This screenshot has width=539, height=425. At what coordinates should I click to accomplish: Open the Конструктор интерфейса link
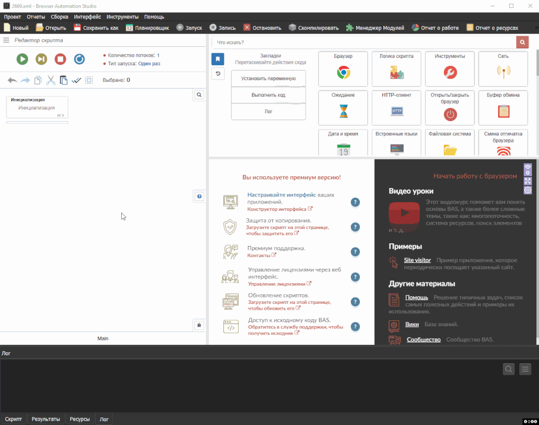pyautogui.click(x=280, y=209)
